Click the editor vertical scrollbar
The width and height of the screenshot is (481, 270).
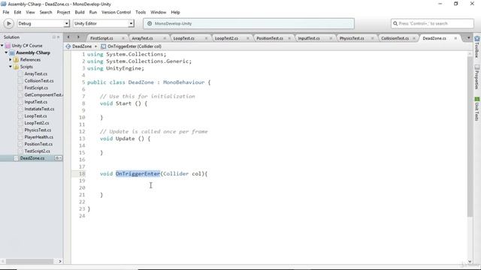(x=470, y=136)
